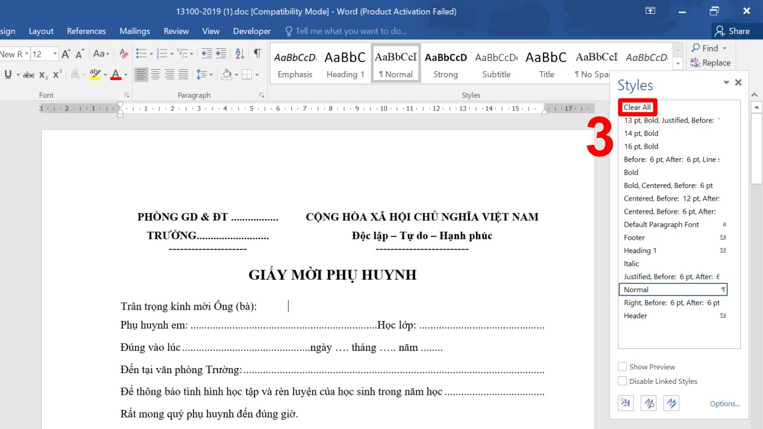Open the Shading color dropdown
This screenshot has width=763, height=429.
(x=235, y=75)
